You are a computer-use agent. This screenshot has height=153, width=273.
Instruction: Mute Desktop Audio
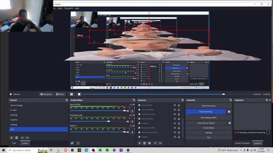click(x=128, y=122)
